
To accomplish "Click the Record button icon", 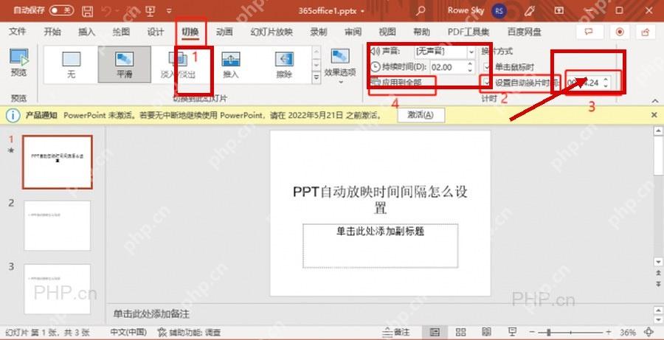I will [620, 32].
